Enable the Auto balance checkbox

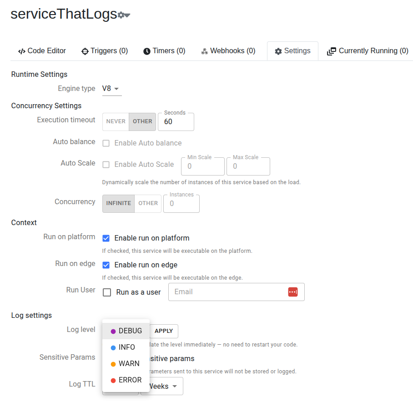coord(106,143)
